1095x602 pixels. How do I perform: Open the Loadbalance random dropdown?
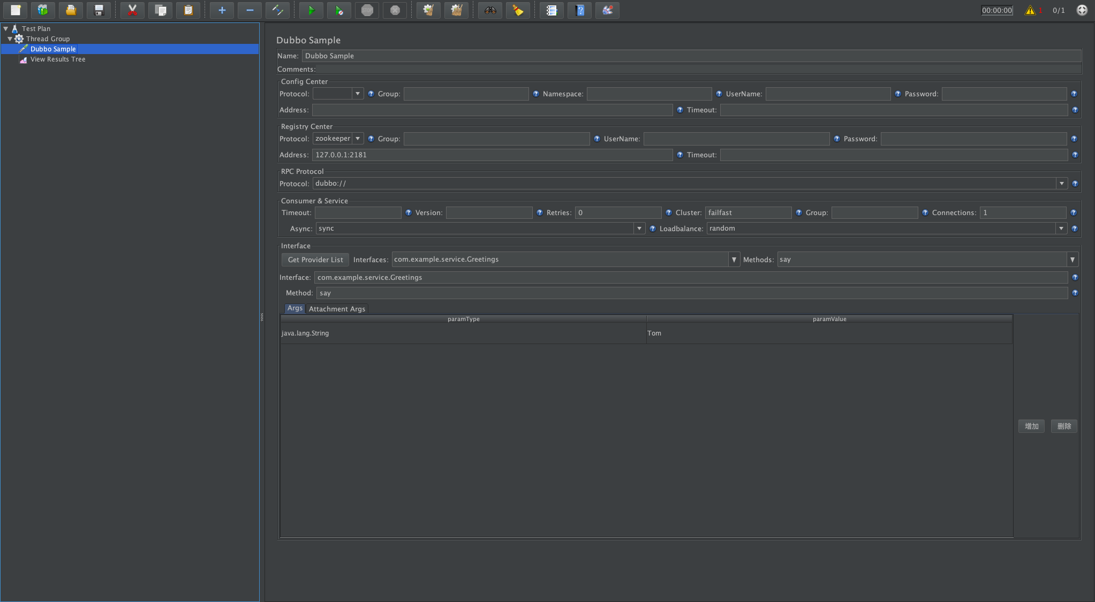pos(1061,228)
